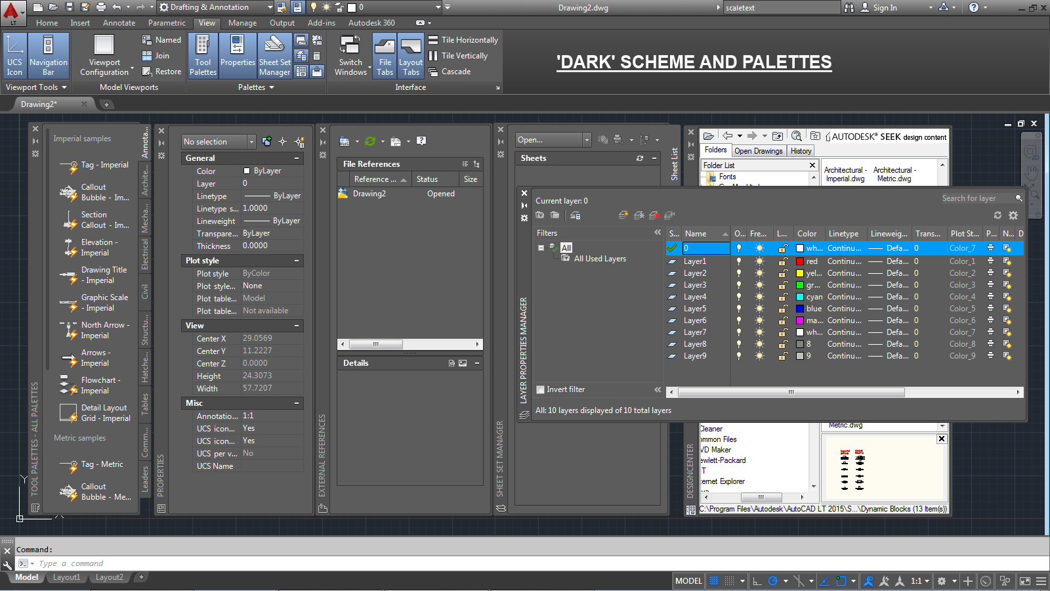Attach a DWG in External References palette
The image size is (1050, 591).
pyautogui.click(x=345, y=141)
